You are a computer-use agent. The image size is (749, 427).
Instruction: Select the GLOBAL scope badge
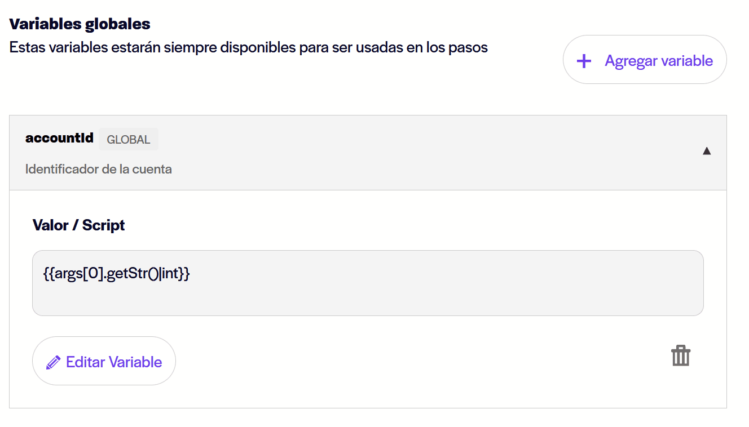[x=129, y=139]
